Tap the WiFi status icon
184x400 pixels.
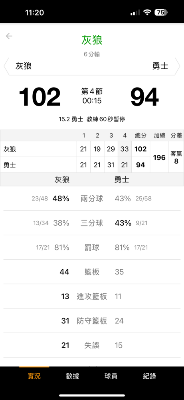(x=147, y=12)
